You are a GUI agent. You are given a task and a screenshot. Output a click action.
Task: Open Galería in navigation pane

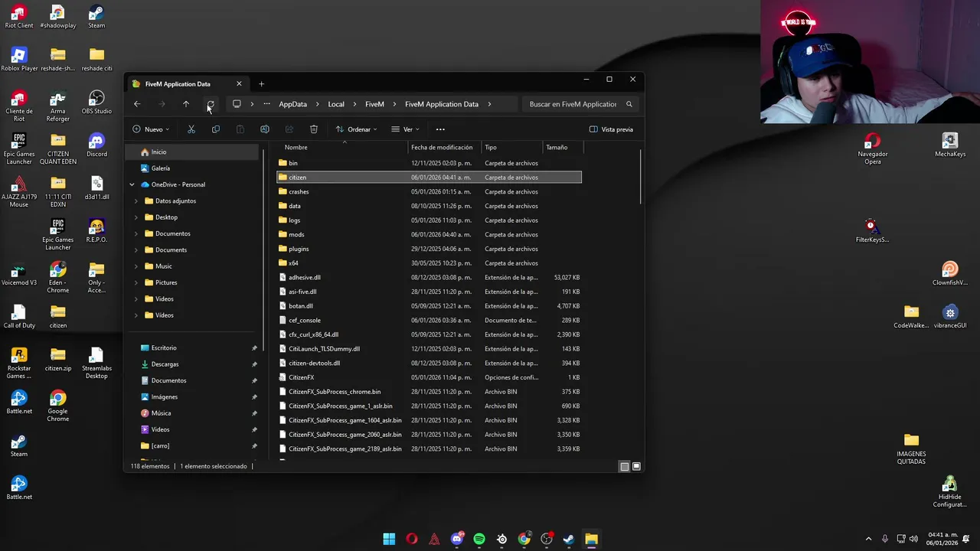click(x=193, y=168)
